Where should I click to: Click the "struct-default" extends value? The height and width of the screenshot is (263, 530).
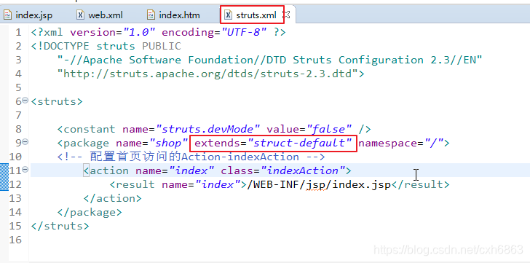tap(300, 143)
